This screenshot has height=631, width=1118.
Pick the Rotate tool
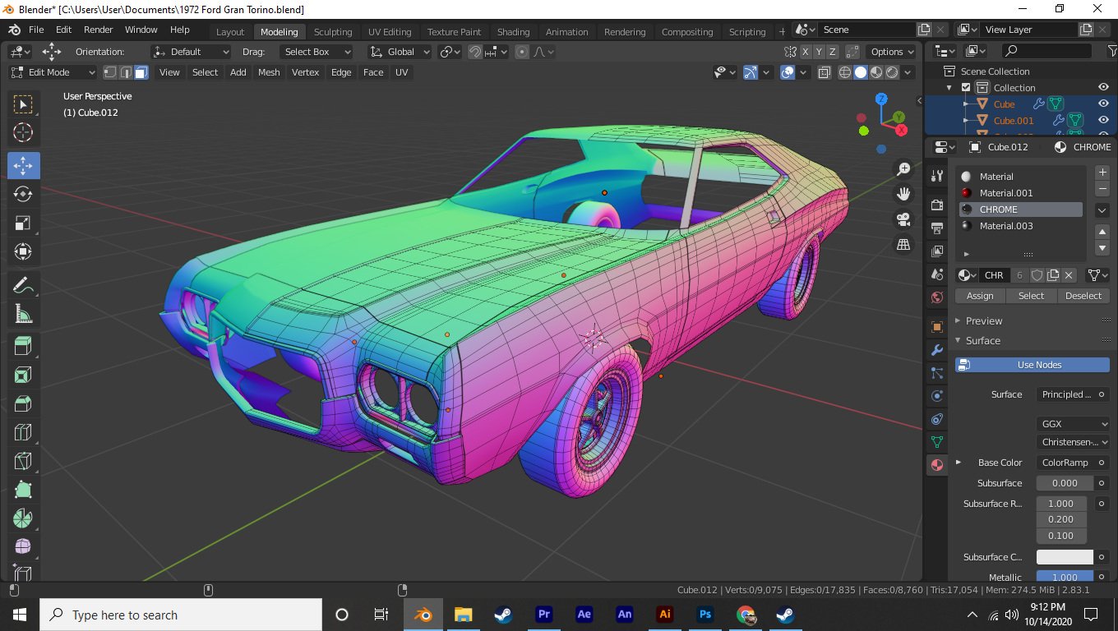coord(23,194)
